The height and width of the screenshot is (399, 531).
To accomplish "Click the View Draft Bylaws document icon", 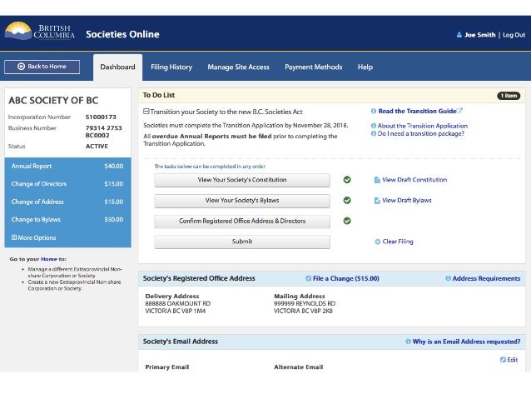I will 377,201.
